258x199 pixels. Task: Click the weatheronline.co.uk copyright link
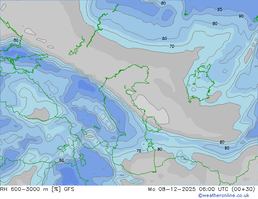pos(224,195)
